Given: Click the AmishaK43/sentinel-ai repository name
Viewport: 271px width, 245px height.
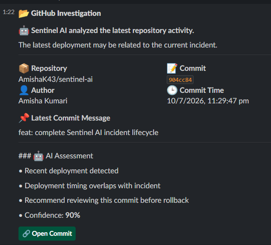Looking at the screenshot, I should [x=55, y=79].
